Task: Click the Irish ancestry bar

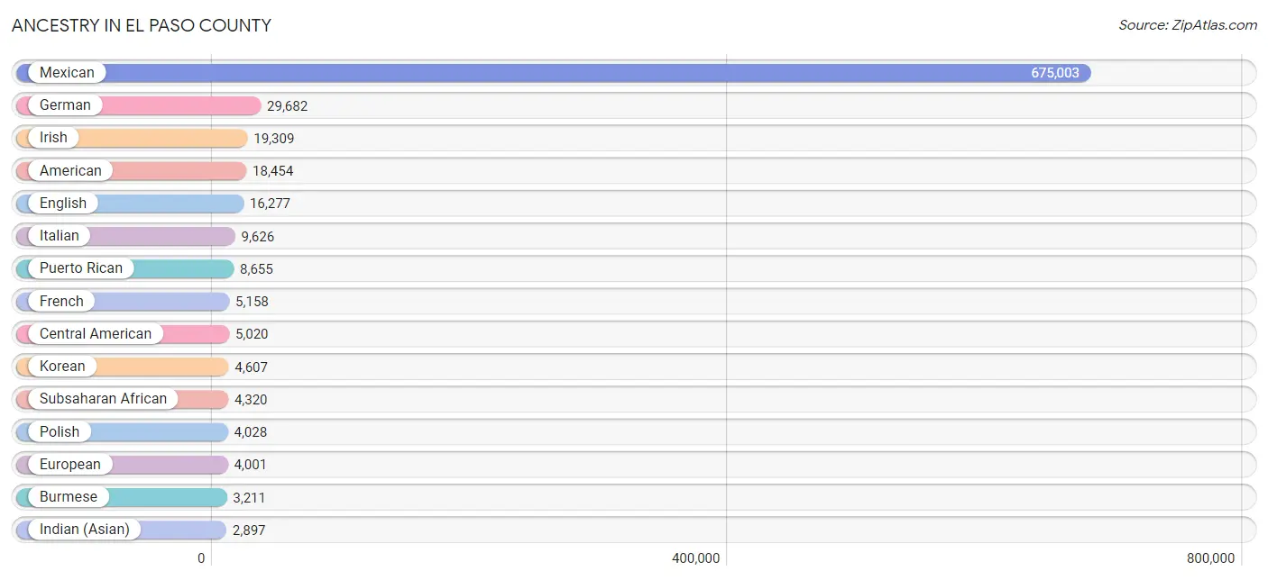Action: [x=131, y=138]
